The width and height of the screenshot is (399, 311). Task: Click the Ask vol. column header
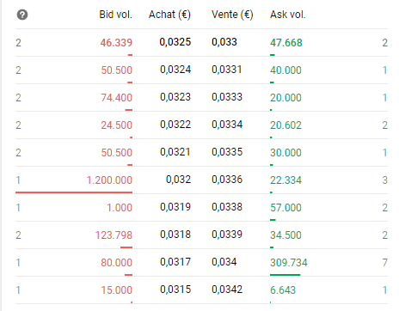[288, 15]
